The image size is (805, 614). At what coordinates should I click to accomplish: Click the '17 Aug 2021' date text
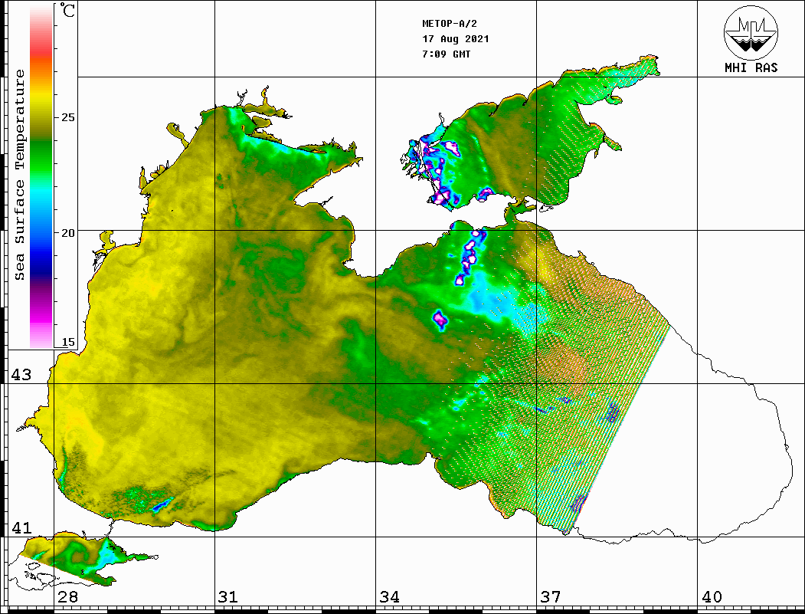(x=456, y=39)
